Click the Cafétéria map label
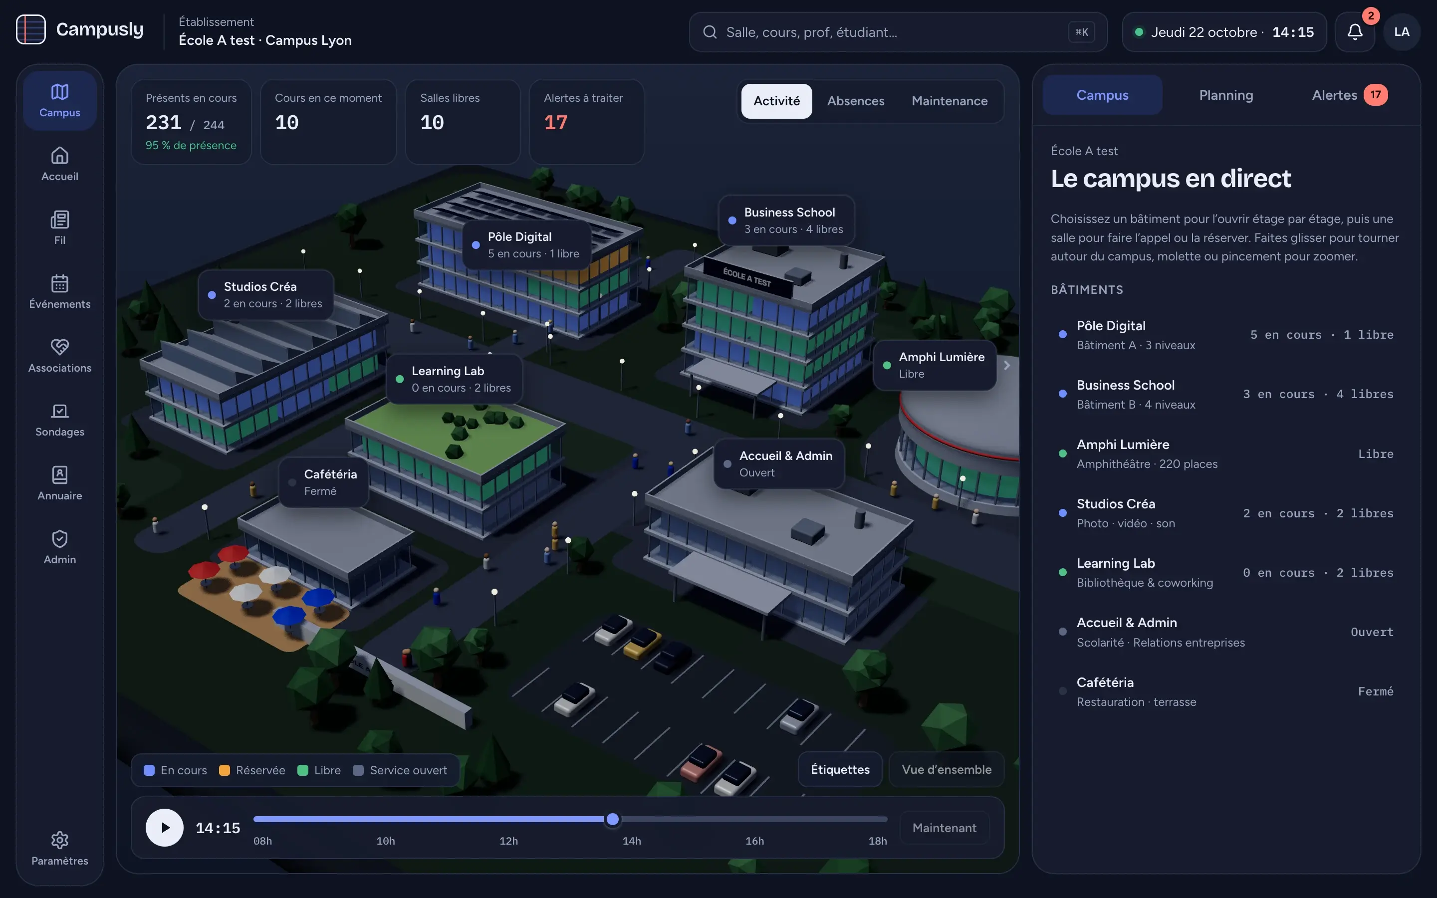The width and height of the screenshot is (1437, 898). pyautogui.click(x=324, y=482)
